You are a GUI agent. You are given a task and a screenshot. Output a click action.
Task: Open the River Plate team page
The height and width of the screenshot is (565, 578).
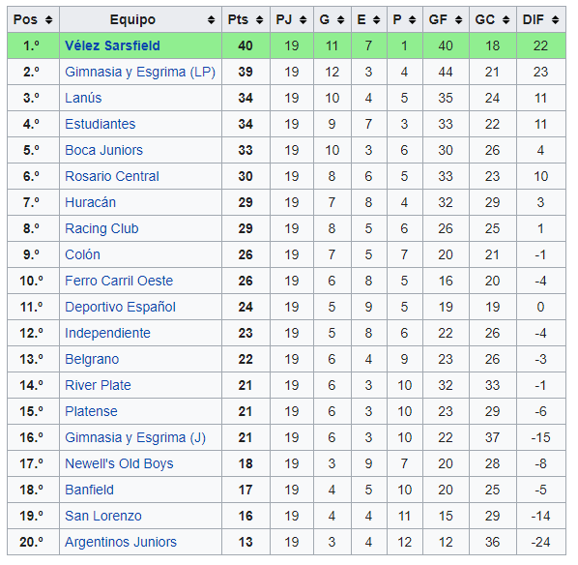tap(98, 385)
